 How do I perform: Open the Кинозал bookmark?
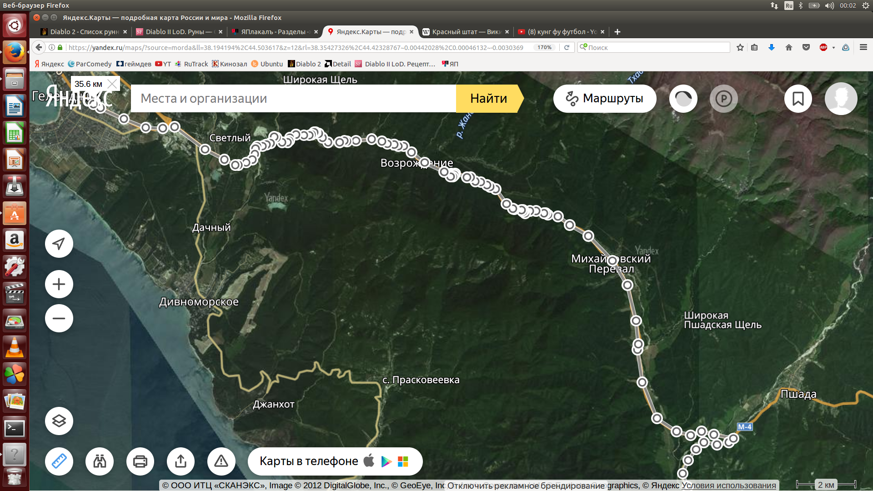pos(230,64)
